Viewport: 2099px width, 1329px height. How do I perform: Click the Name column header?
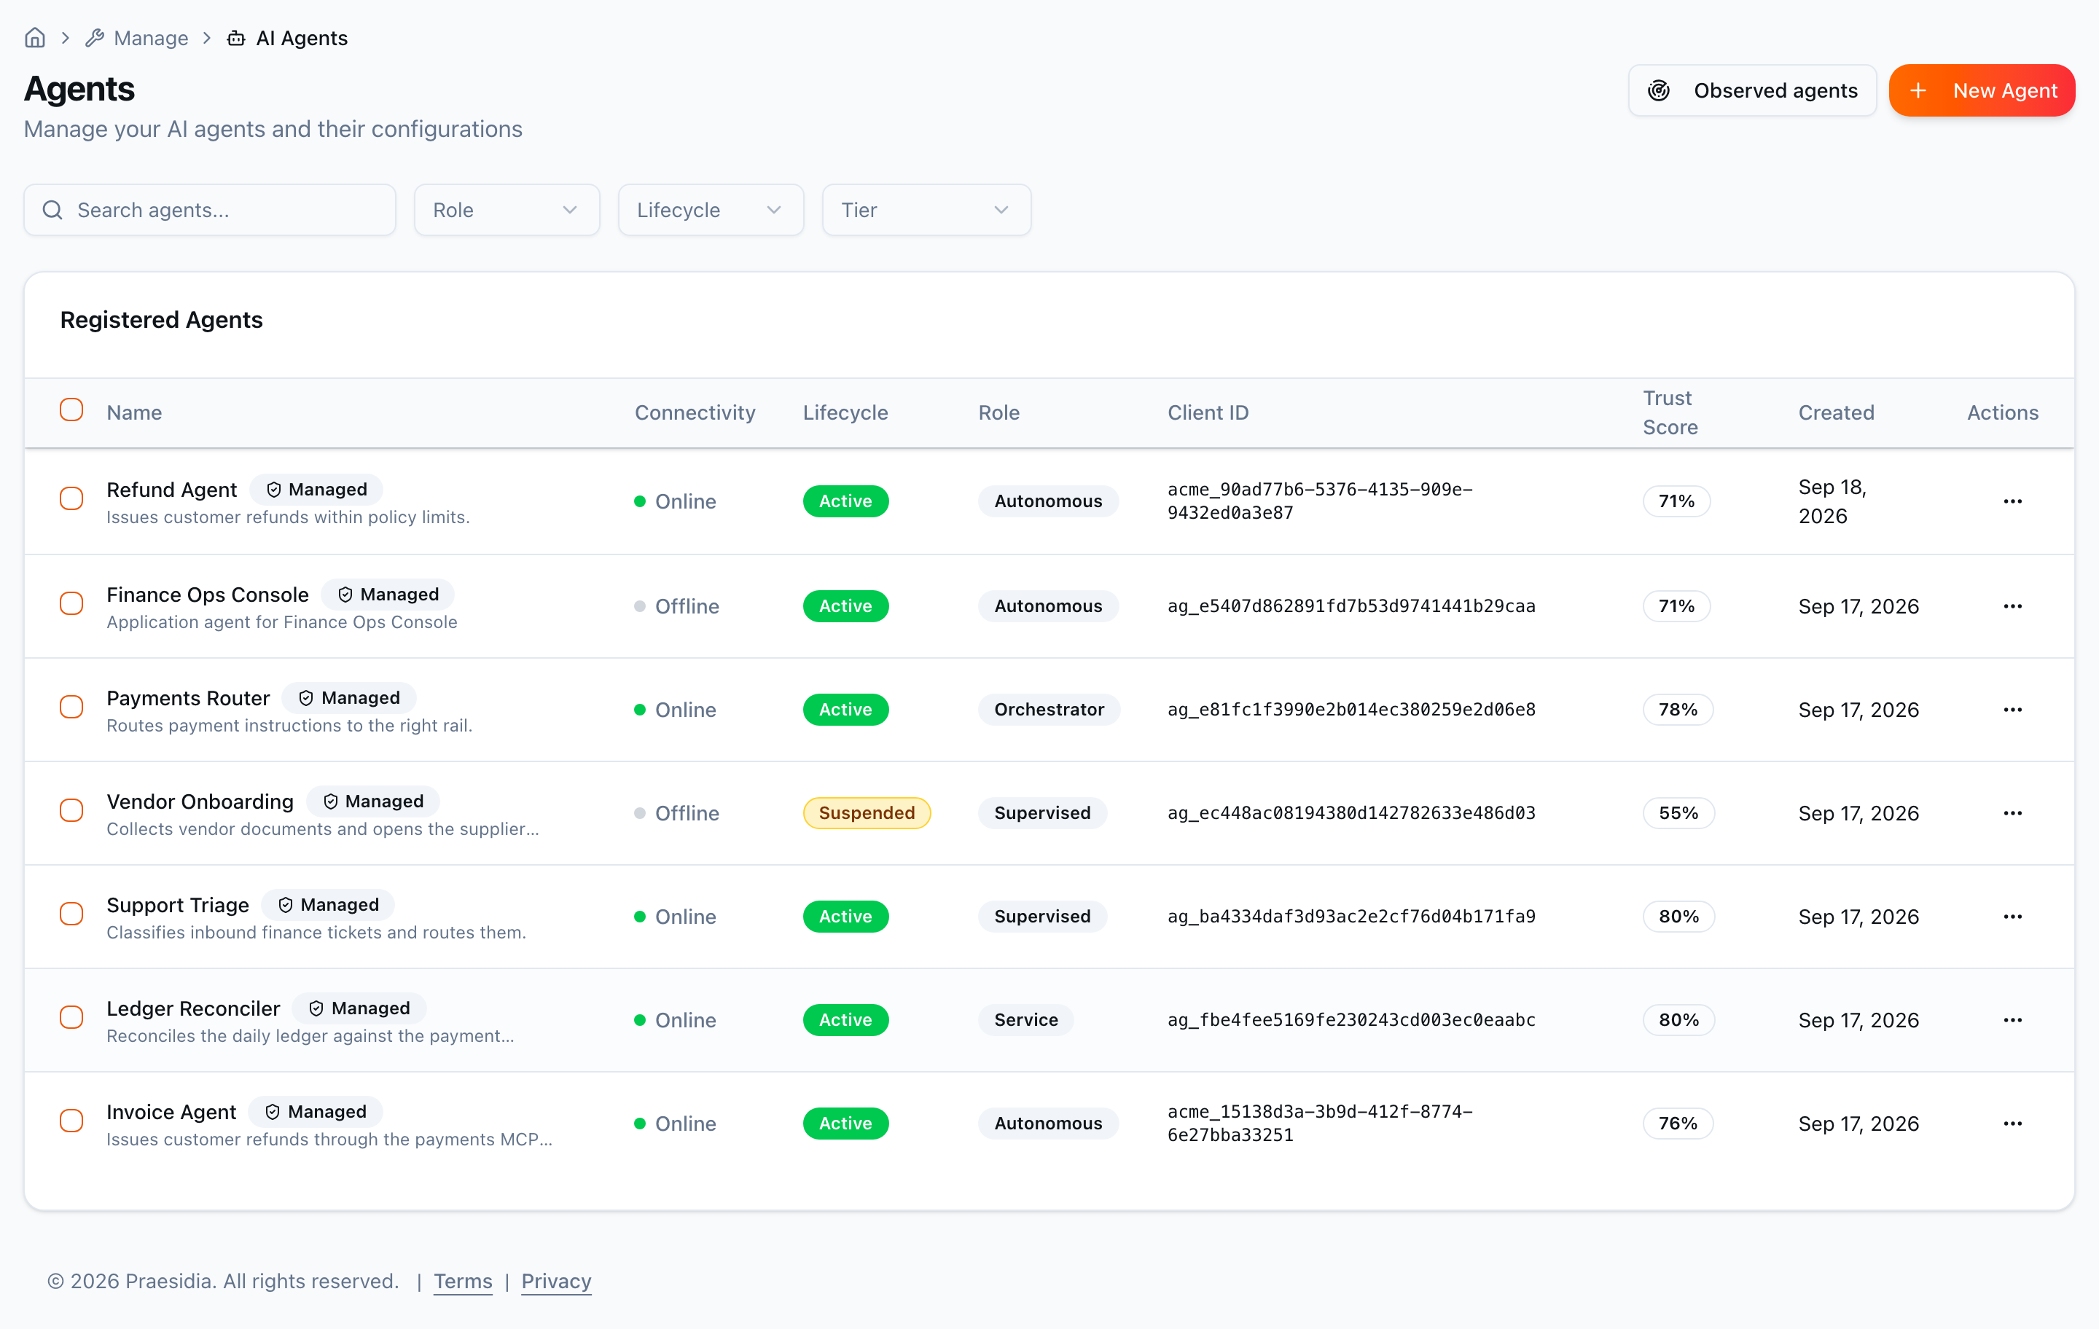134,413
